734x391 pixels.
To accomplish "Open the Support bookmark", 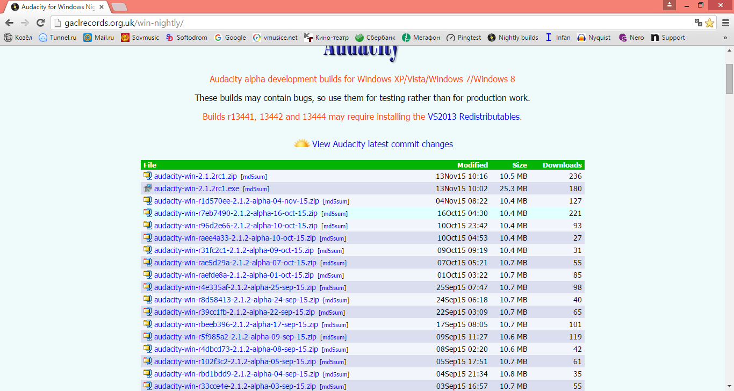I will pyautogui.click(x=668, y=38).
